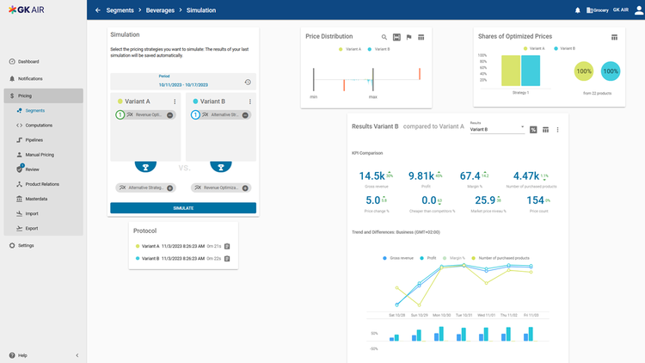This screenshot has width=645, height=363.
Task: Open the period history clock icon
Action: (248, 82)
